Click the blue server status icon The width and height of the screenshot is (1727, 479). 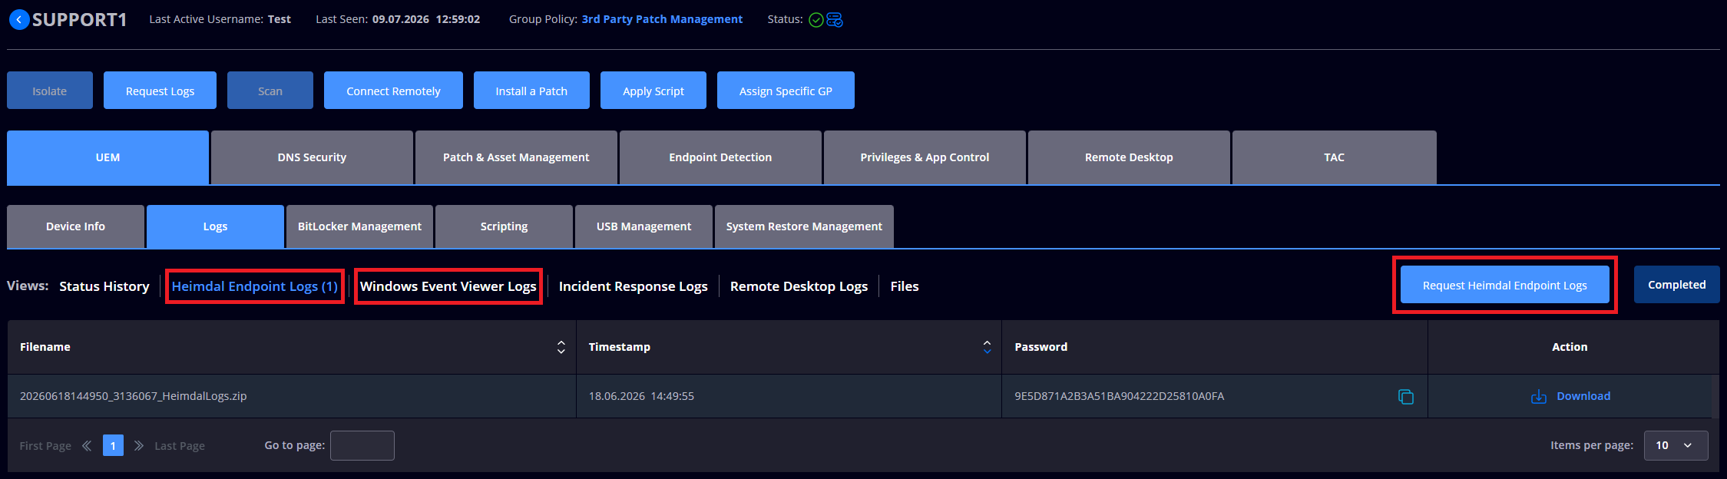click(835, 20)
